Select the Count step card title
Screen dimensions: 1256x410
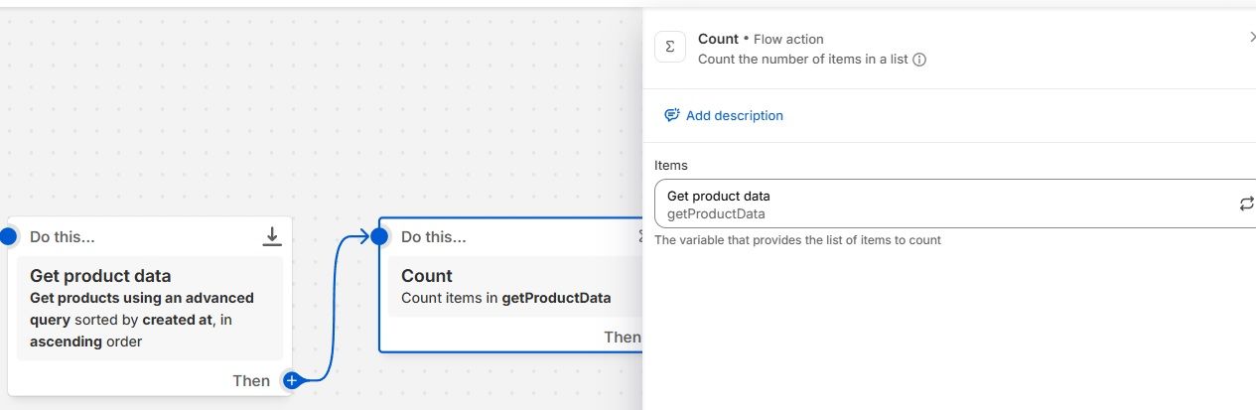click(x=427, y=276)
